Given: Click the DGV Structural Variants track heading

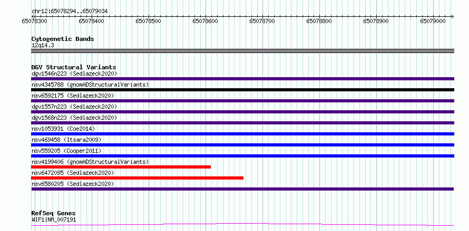Looking at the screenshot, I should pyautogui.click(x=74, y=67).
